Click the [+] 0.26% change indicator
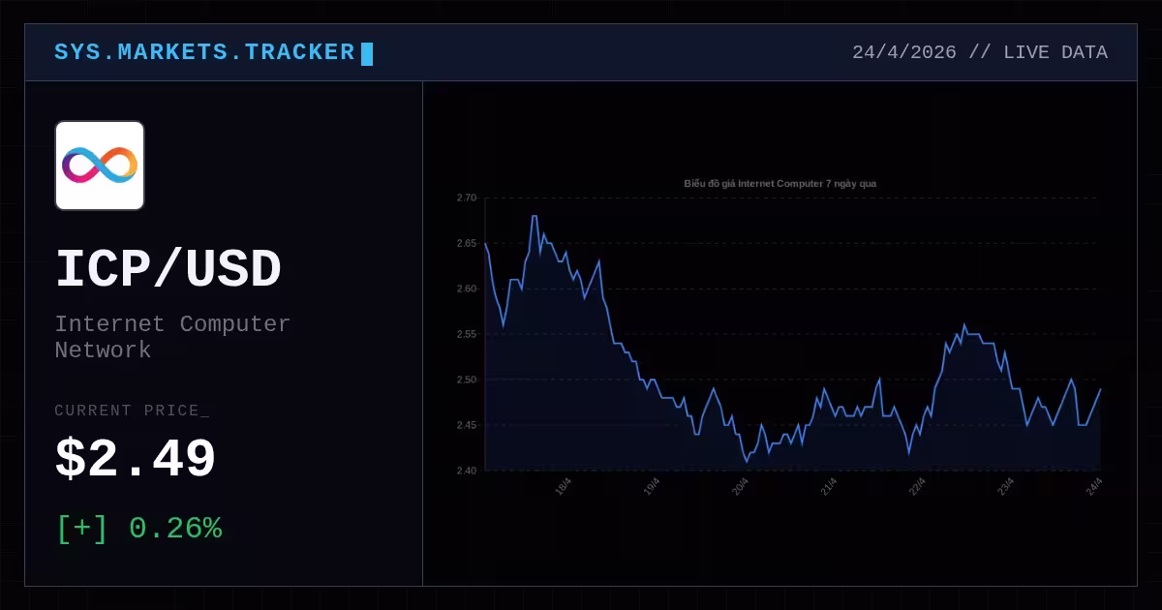 click(138, 529)
